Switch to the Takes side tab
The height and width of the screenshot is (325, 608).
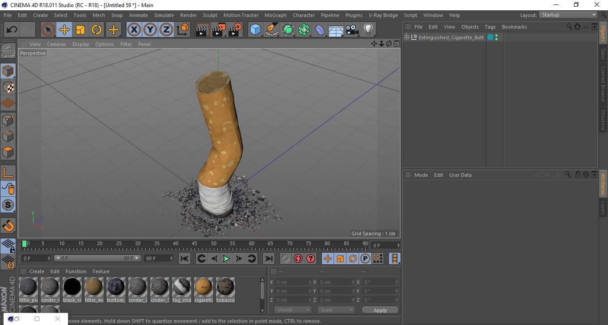coord(603,54)
